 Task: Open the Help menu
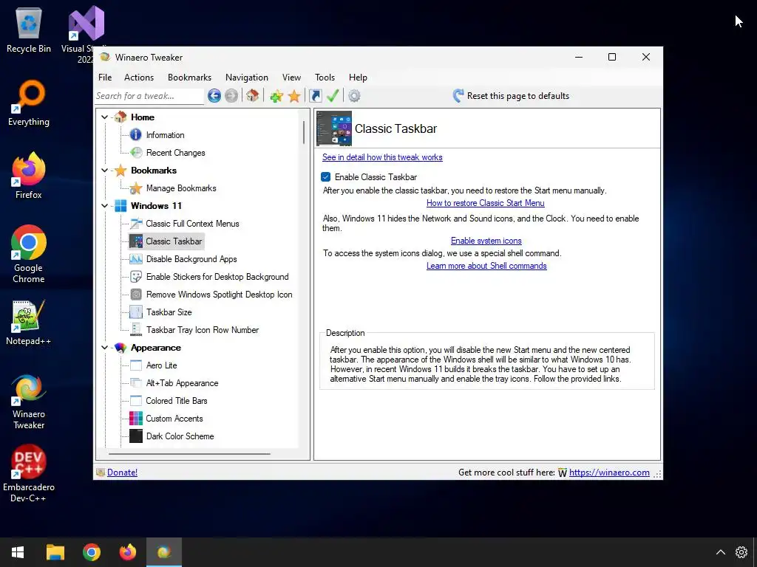pos(359,77)
